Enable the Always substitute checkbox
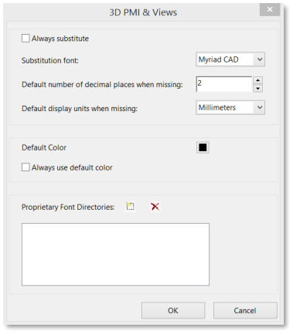The image size is (293, 334). pos(26,39)
